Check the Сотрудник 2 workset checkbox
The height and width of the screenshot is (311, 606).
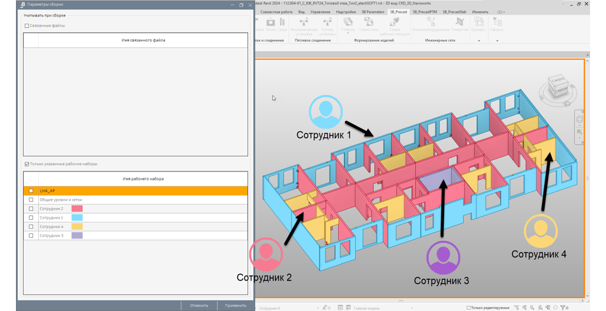pos(31,209)
